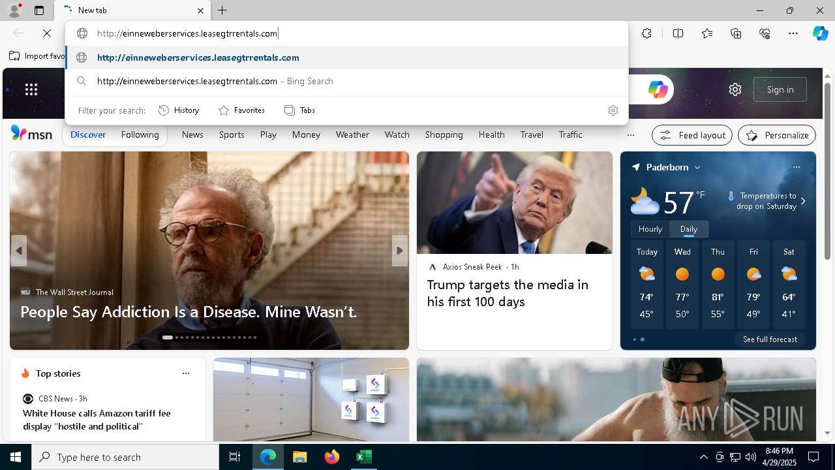Viewport: 835px width, 470px height.
Task: Open the Health category
Action: 491,135
